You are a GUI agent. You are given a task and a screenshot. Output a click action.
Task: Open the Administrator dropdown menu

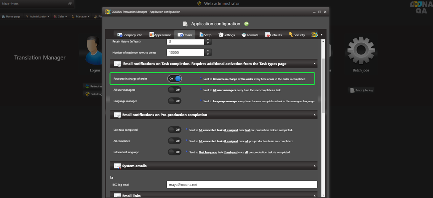click(38, 17)
